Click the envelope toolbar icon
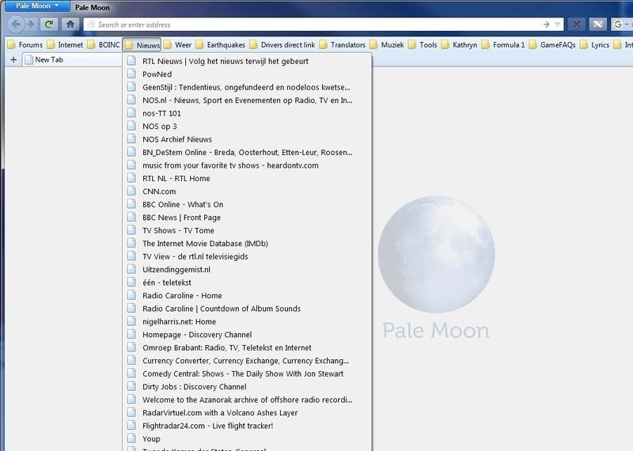The image size is (633, 451). coord(598,25)
